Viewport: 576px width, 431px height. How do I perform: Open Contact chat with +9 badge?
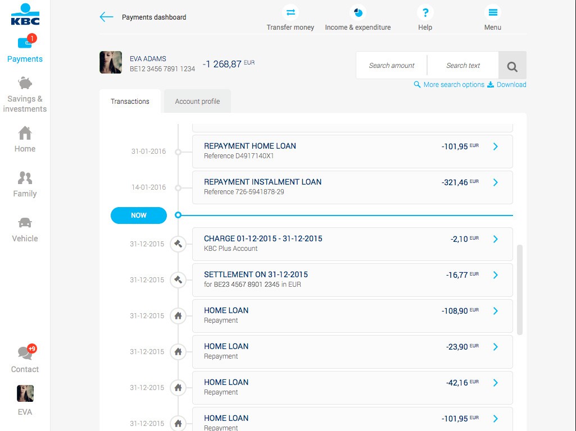(x=25, y=354)
